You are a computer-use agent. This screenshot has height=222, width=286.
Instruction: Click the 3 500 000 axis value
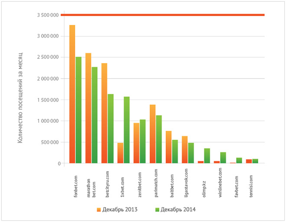[48, 15]
